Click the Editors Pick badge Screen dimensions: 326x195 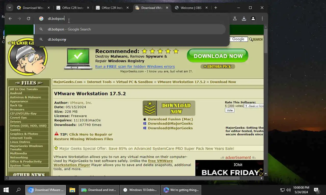tap(218, 67)
